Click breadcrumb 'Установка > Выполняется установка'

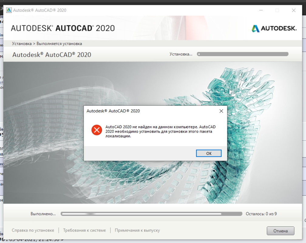point(47,43)
